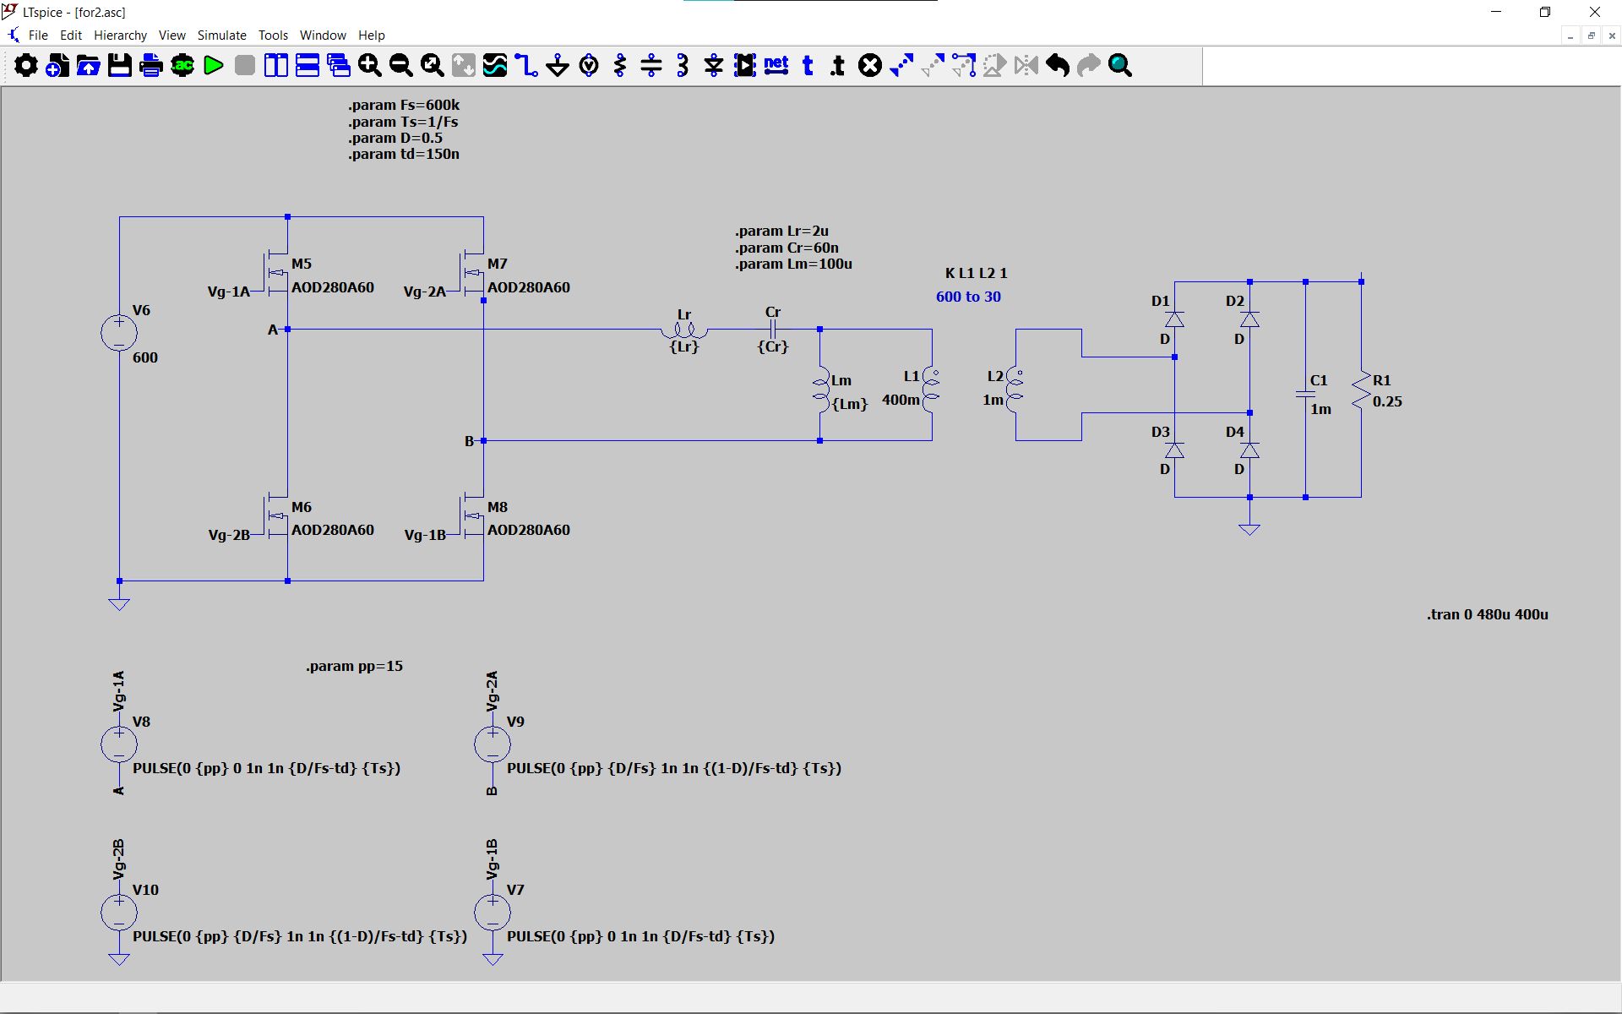Viewport: 1622px width, 1014px height.
Task: Click the '.param Lr=2u' text
Action: point(781,231)
